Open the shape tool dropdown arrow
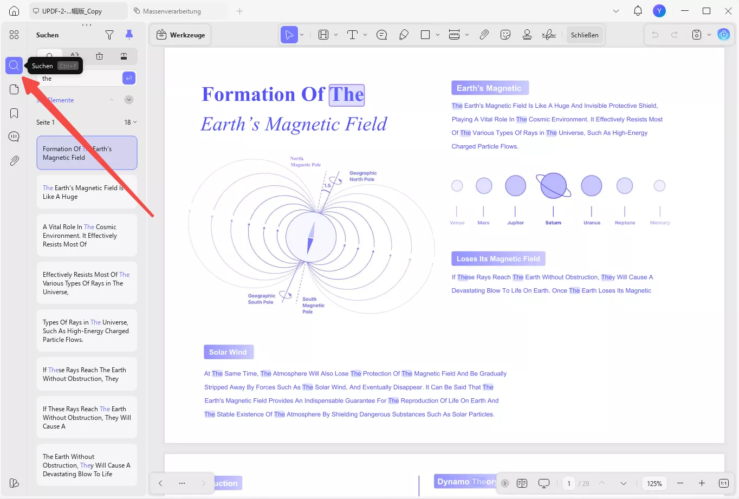Screen dimensions: 739x499 click(x=438, y=35)
